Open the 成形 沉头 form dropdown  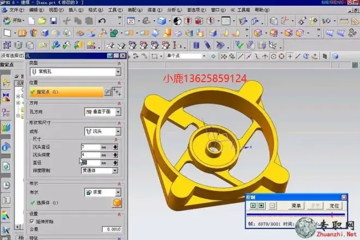117,131
